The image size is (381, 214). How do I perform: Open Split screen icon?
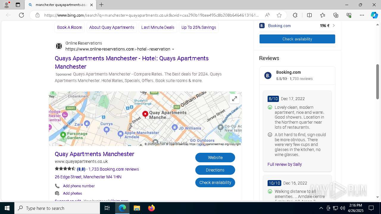309,15
